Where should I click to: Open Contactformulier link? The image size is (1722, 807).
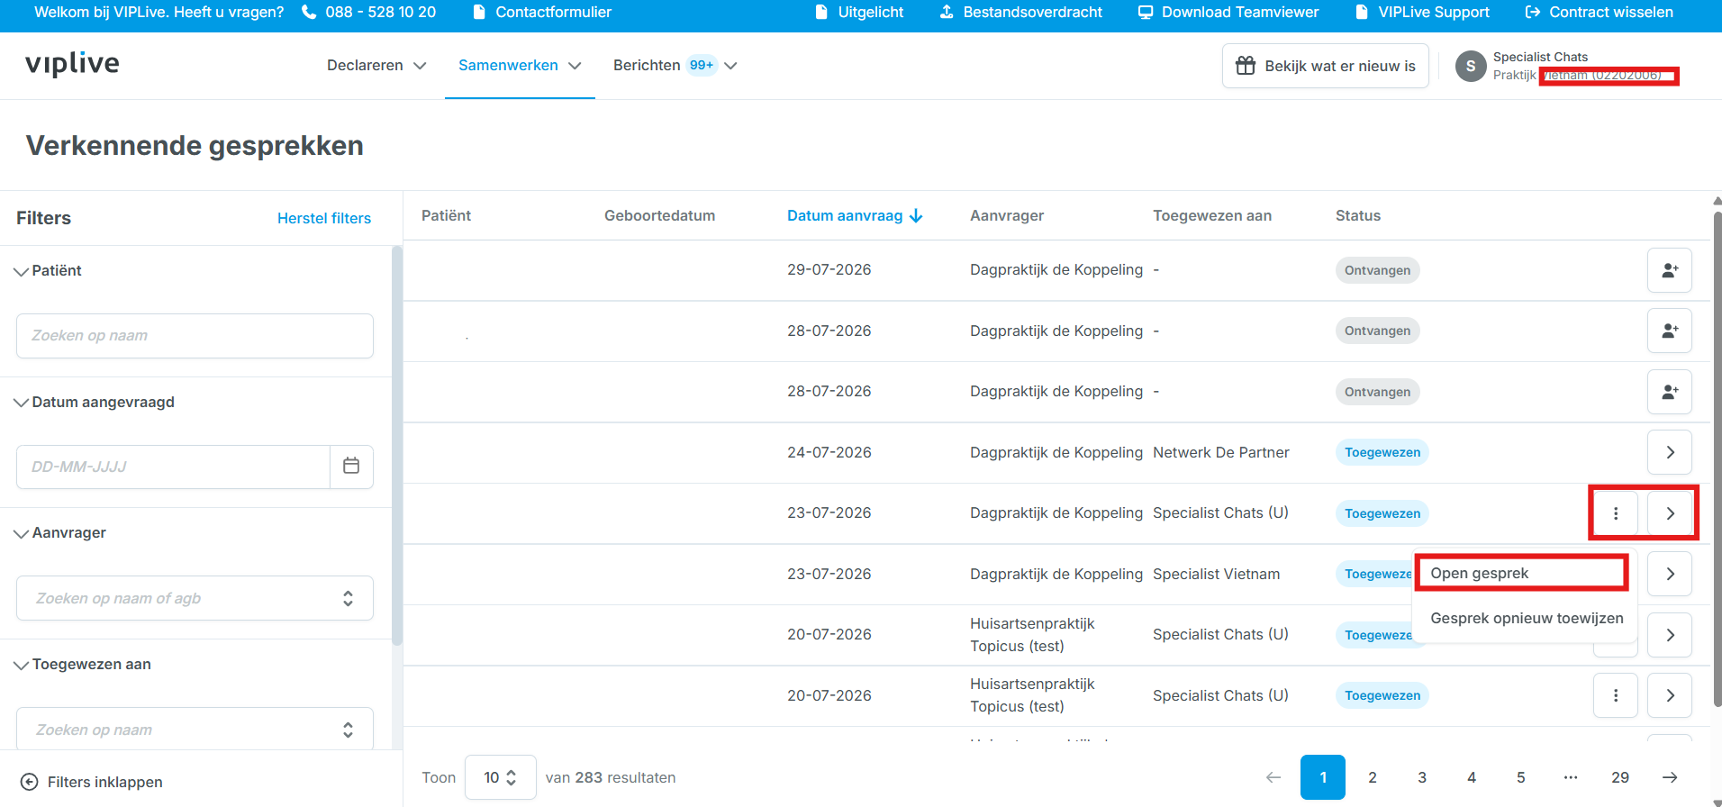click(541, 12)
